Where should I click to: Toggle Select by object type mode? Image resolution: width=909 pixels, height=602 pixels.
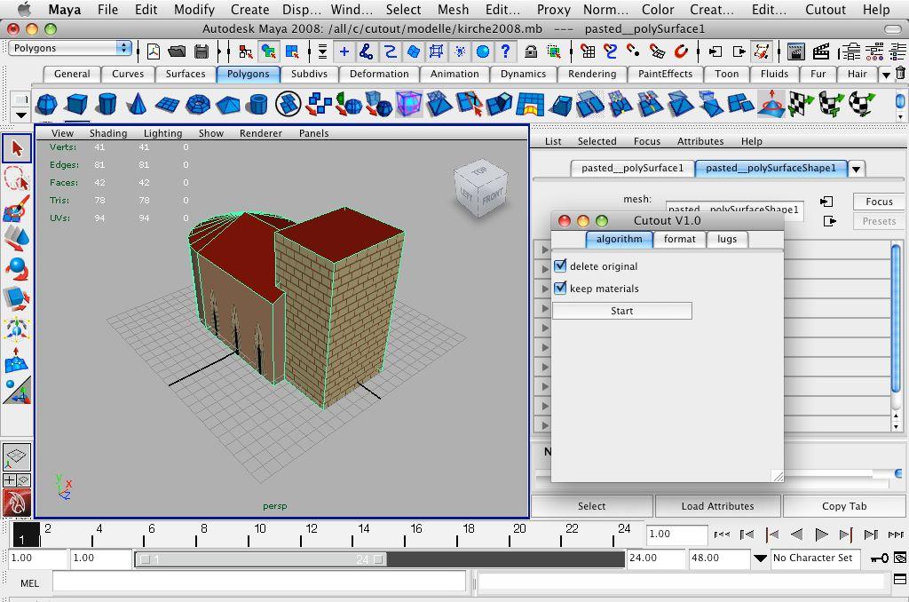268,51
